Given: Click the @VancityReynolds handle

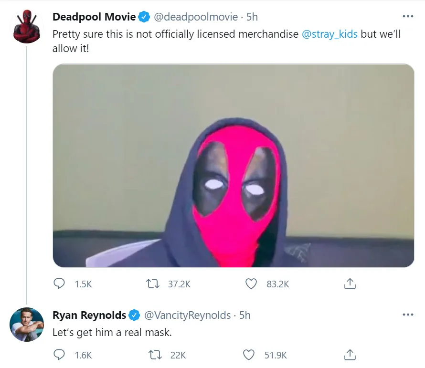Looking at the screenshot, I should point(187,315).
